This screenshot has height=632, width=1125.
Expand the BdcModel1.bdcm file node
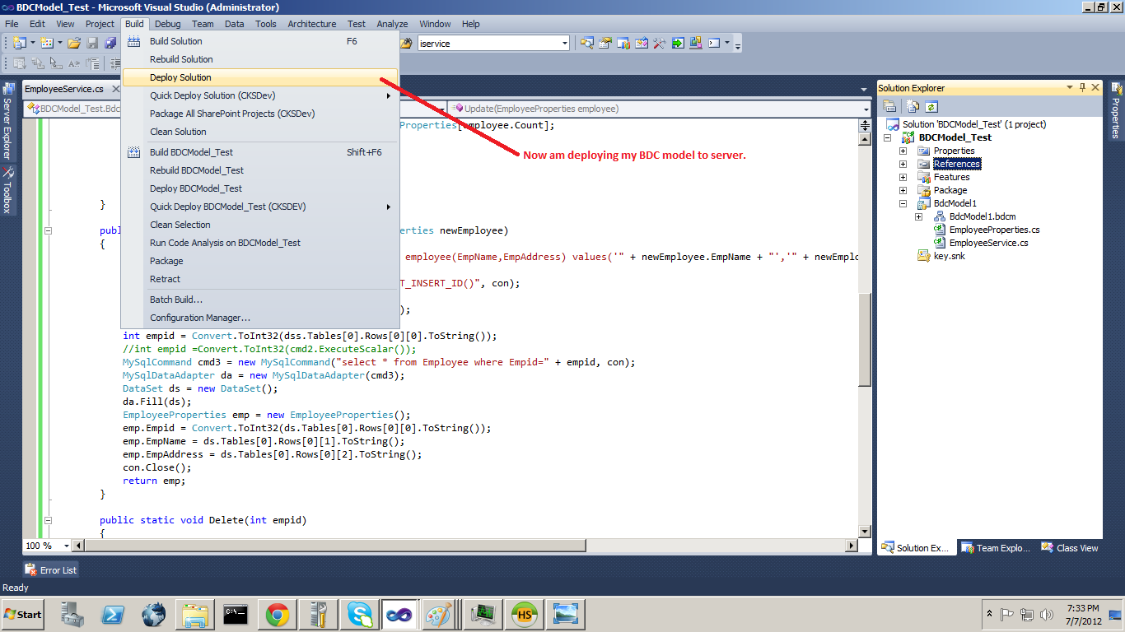pos(918,216)
